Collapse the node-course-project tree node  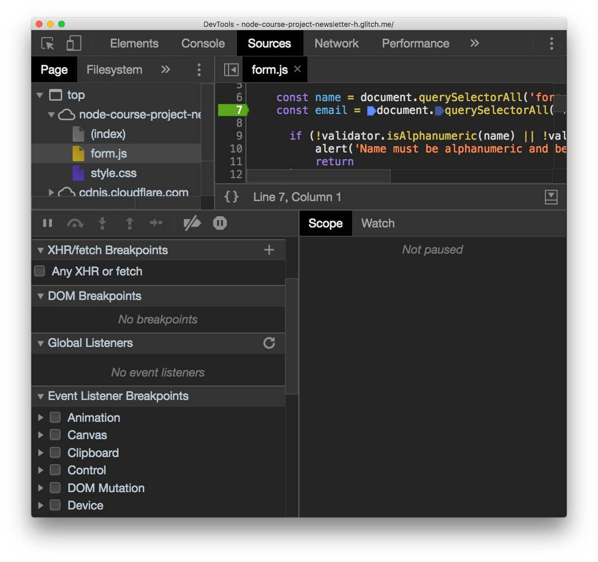click(51, 114)
